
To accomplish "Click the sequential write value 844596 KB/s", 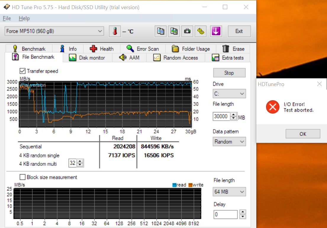I will click(x=157, y=146).
